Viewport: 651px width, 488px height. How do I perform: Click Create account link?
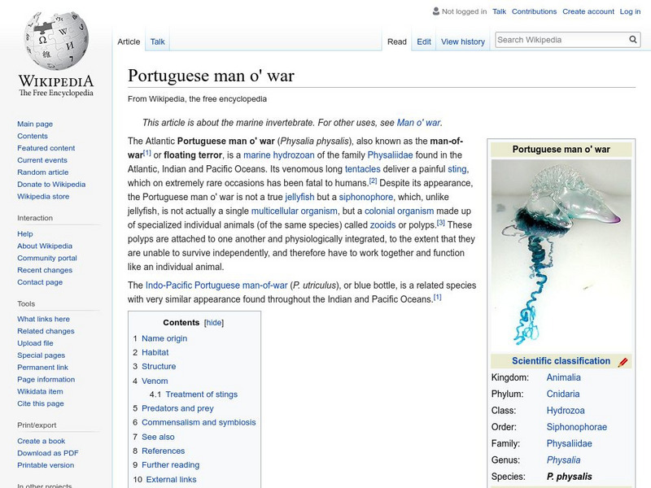(x=588, y=11)
